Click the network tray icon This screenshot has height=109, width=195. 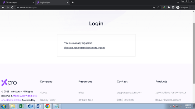pos(177,106)
